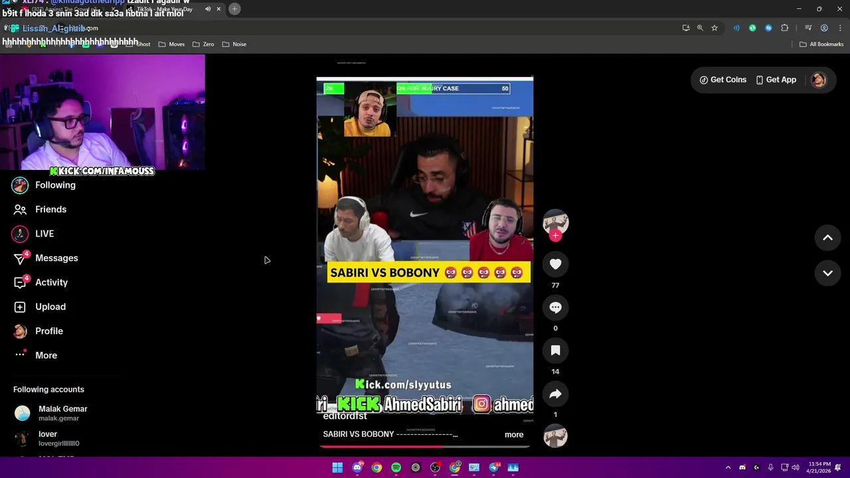Share the video with the arrow icon

[x=555, y=394]
